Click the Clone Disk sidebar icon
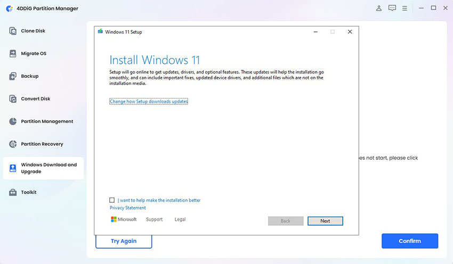 [13, 31]
